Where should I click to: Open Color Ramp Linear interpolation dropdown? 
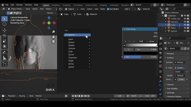(153, 41)
